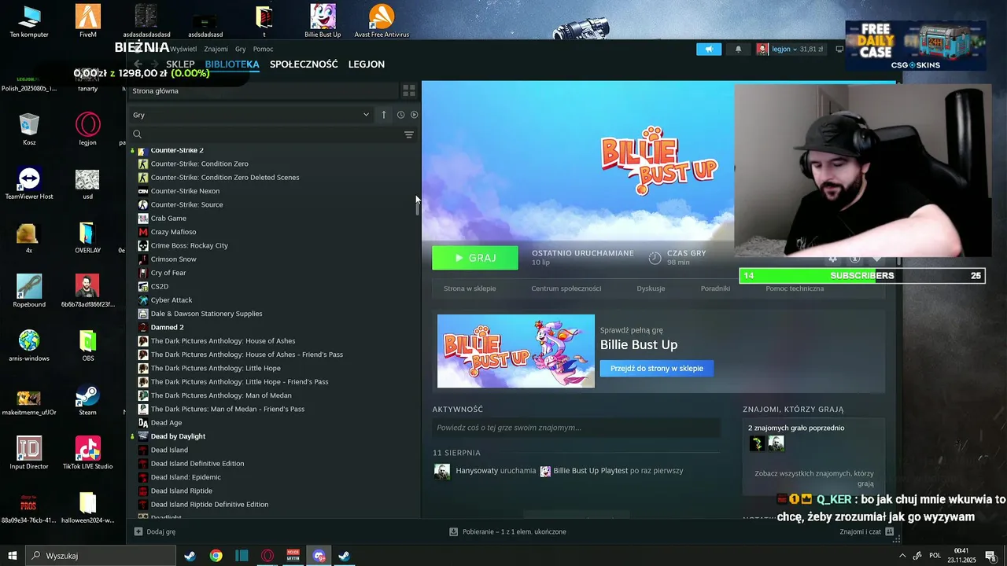The width and height of the screenshot is (1007, 566).
Task: Open advanced filter settings icon in search bar
Action: click(x=409, y=134)
